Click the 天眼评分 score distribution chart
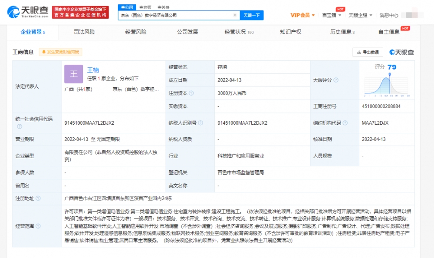 point(387,85)
